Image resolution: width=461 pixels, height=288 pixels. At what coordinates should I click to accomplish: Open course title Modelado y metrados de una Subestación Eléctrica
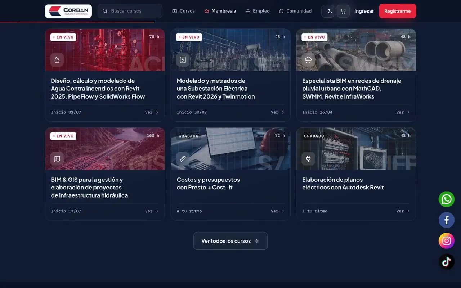click(x=216, y=89)
